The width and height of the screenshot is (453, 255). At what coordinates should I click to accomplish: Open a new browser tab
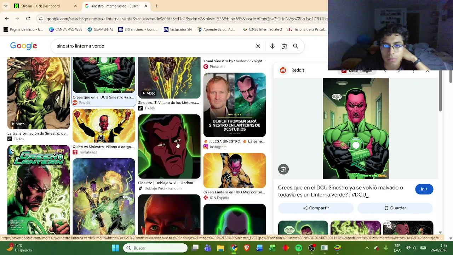[156, 6]
